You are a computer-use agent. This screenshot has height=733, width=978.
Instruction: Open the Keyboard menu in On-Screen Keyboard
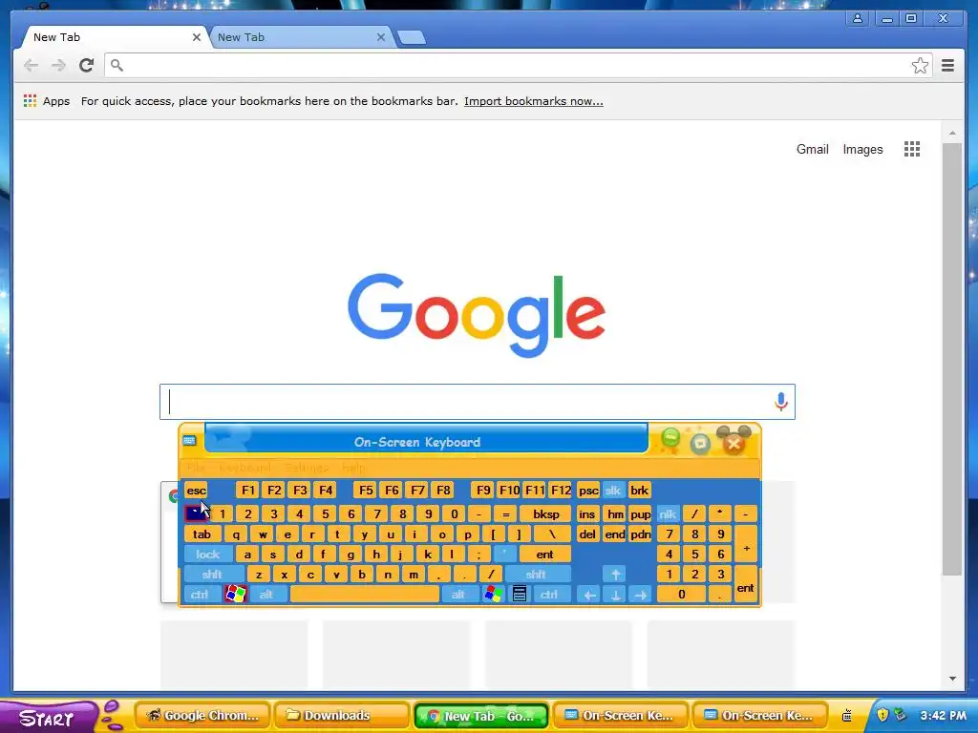245,468
